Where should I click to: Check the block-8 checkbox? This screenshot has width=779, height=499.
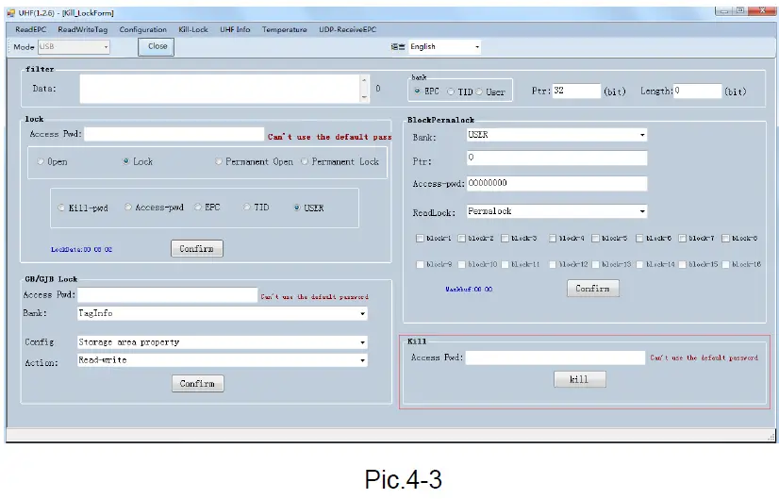coord(725,239)
